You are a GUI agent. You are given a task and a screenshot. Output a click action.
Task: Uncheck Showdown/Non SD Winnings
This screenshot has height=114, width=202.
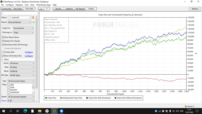click(3, 45)
